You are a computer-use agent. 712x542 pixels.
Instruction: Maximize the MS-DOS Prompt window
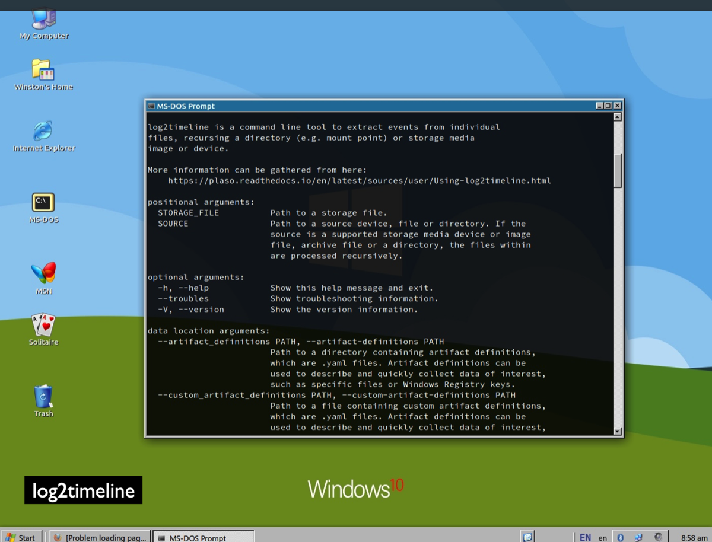[608, 106]
